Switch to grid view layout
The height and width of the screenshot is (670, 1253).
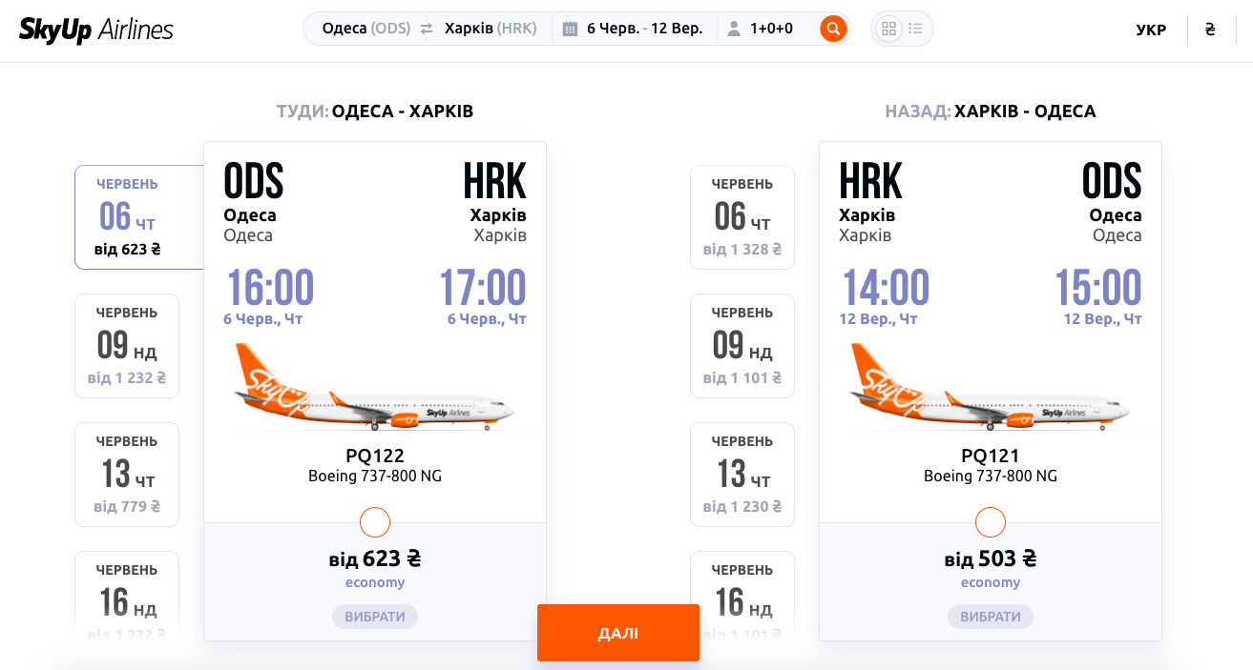(888, 29)
